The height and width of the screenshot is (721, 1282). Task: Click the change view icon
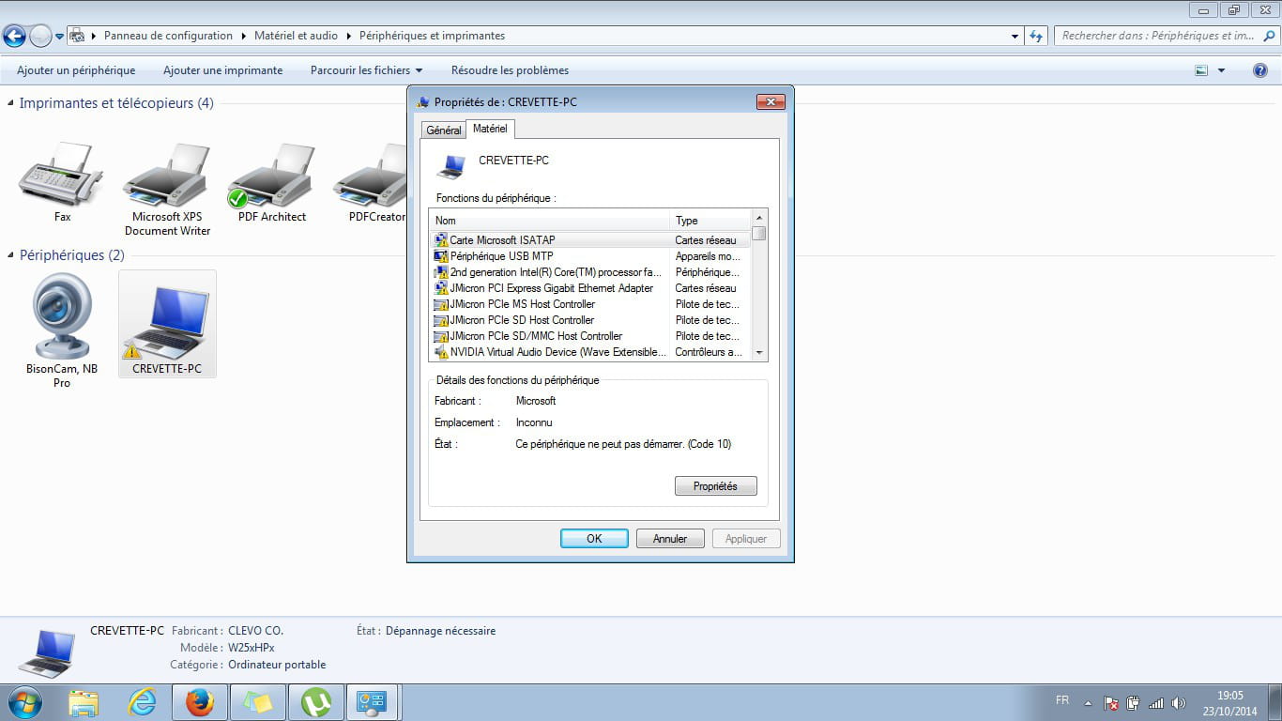1201,70
